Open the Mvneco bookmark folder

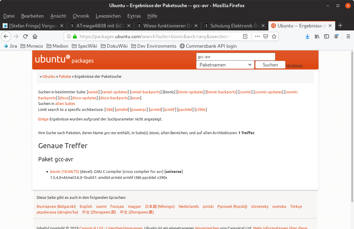click(x=32, y=46)
